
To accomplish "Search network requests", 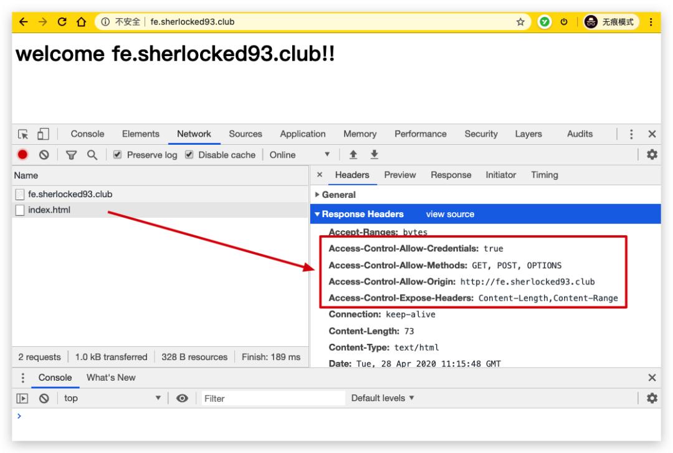I will coord(92,155).
